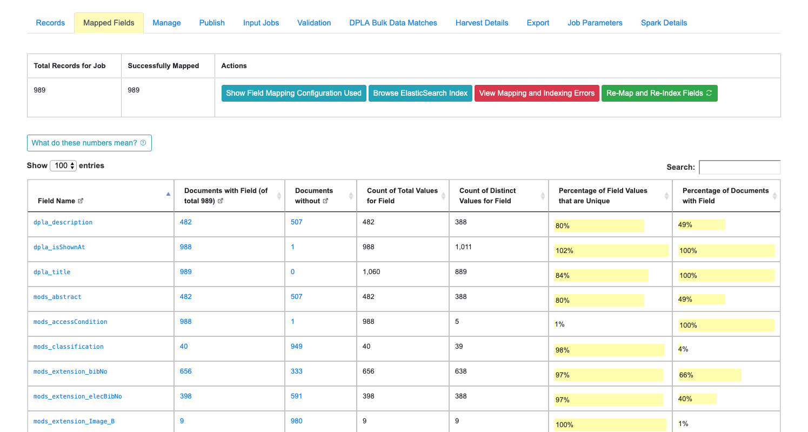Image resolution: width=808 pixels, height=432 pixels.
Task: Open dpla_description field link
Action: pyautogui.click(x=63, y=222)
